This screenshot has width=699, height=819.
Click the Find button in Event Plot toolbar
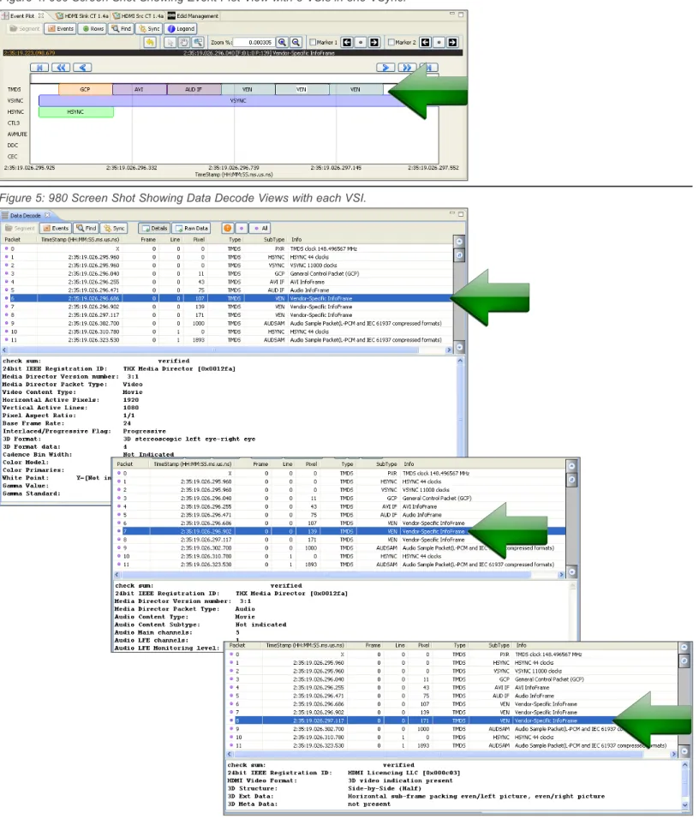[x=121, y=29]
